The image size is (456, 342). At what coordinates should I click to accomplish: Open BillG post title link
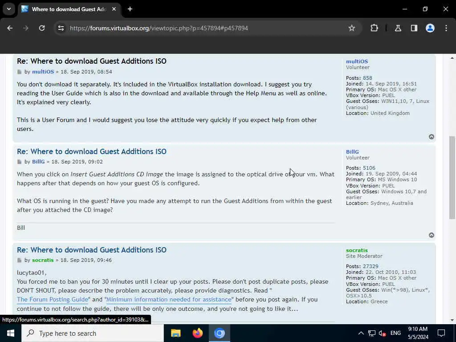92,151
